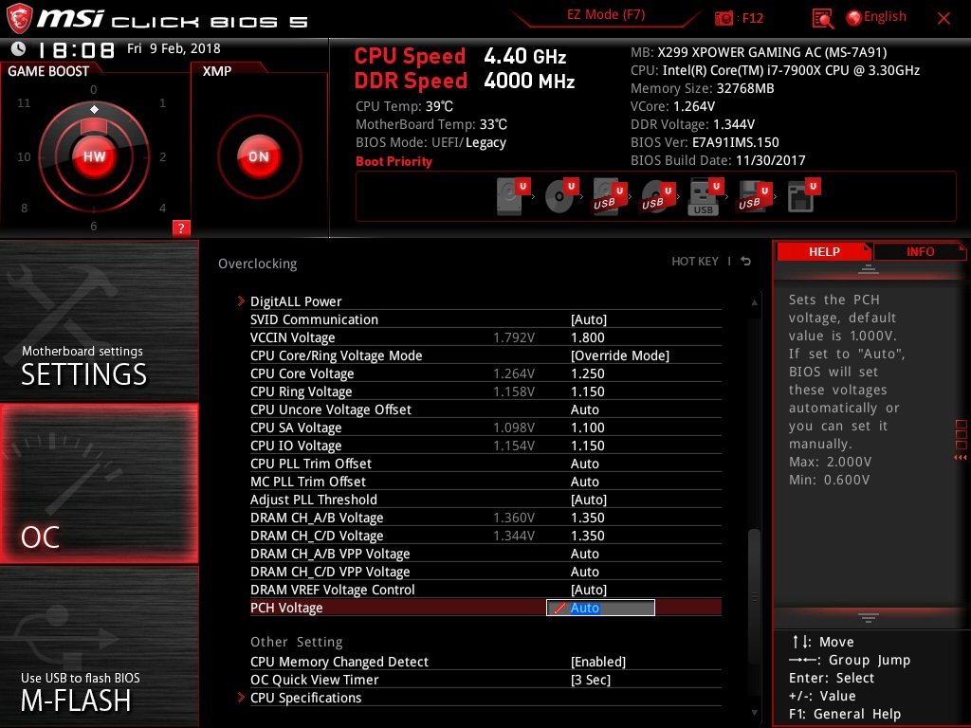Open DRAM VREF Voltage Control [Auto] dropdown
Viewport: 971px width, 728px height.
coord(588,590)
